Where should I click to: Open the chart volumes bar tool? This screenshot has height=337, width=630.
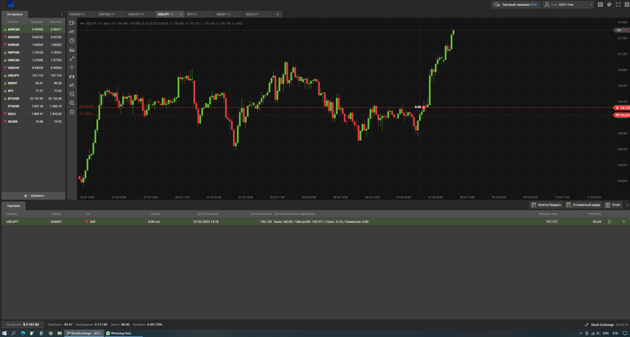point(72,50)
